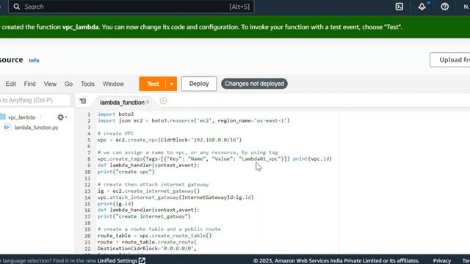
Task: Switch to lambda_function editor tab
Action: (122, 103)
